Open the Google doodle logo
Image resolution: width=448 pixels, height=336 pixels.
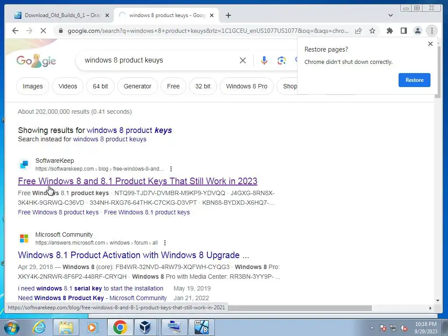pos(36,60)
